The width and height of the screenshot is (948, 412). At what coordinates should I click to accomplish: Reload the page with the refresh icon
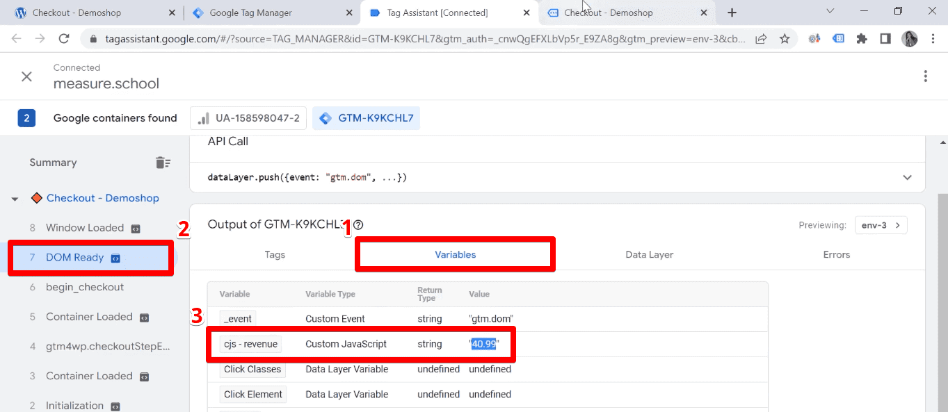64,38
